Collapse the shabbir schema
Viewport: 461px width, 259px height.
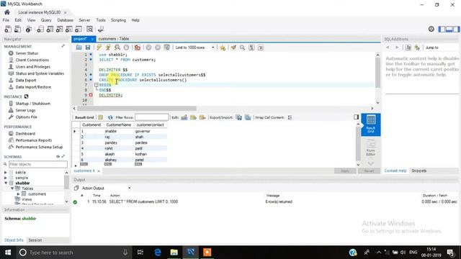click(5, 183)
